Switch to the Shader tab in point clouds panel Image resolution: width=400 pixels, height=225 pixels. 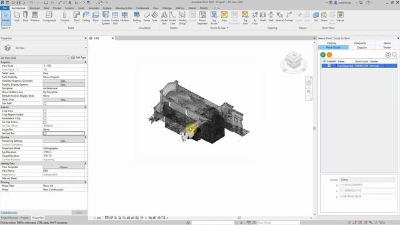(x=387, y=47)
